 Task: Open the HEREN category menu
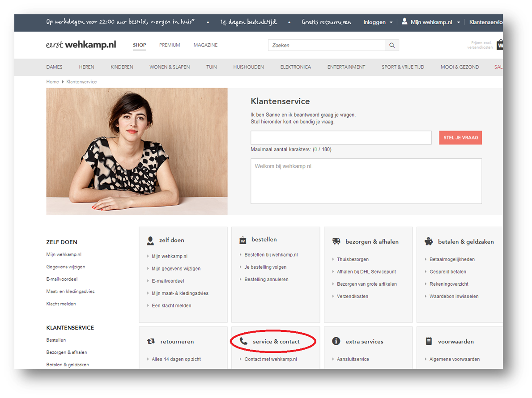(86, 67)
